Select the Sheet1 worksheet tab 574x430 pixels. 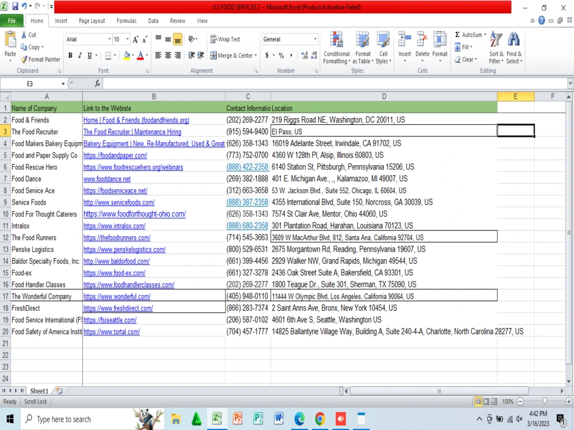coord(39,391)
